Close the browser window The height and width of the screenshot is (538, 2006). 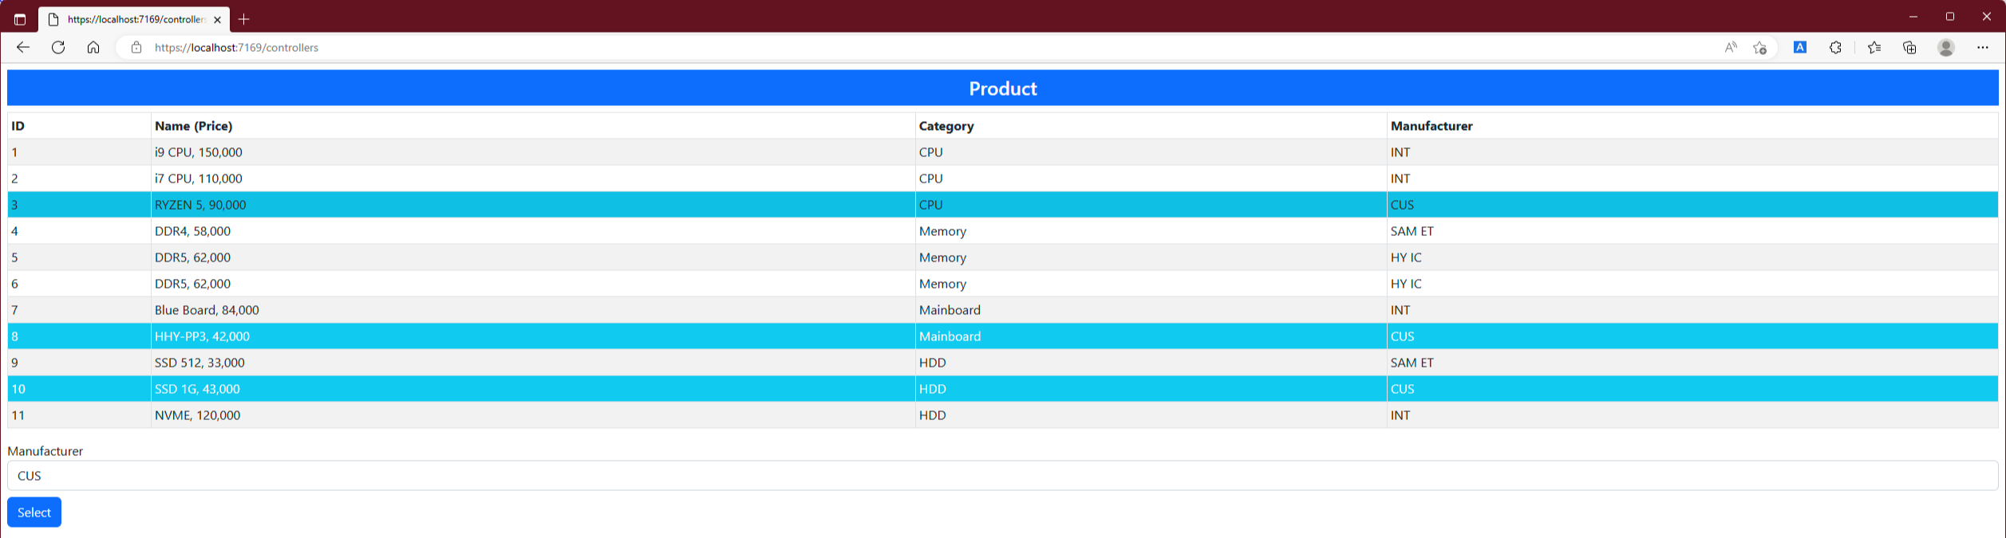point(1987,17)
